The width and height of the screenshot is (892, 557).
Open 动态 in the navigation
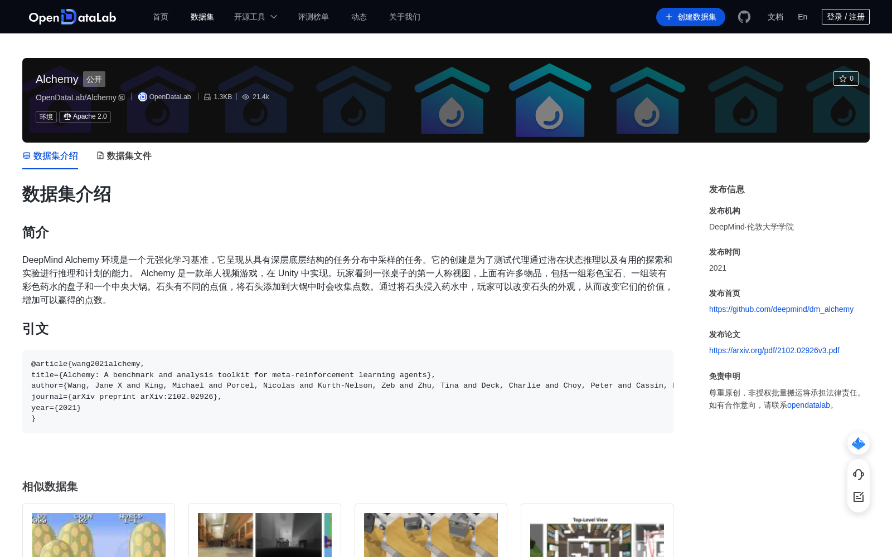(x=359, y=17)
